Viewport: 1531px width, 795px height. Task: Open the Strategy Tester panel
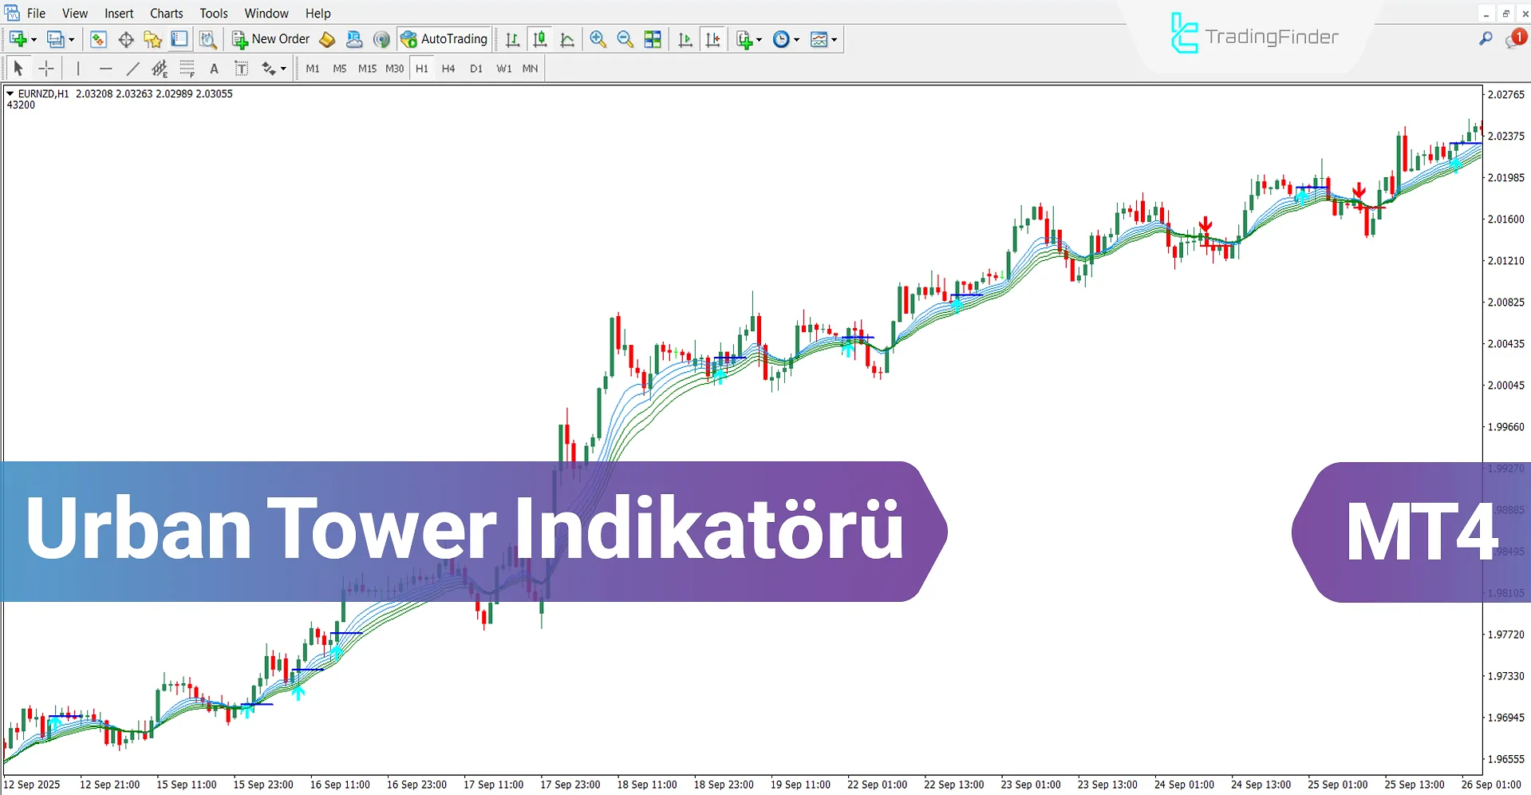[207, 39]
